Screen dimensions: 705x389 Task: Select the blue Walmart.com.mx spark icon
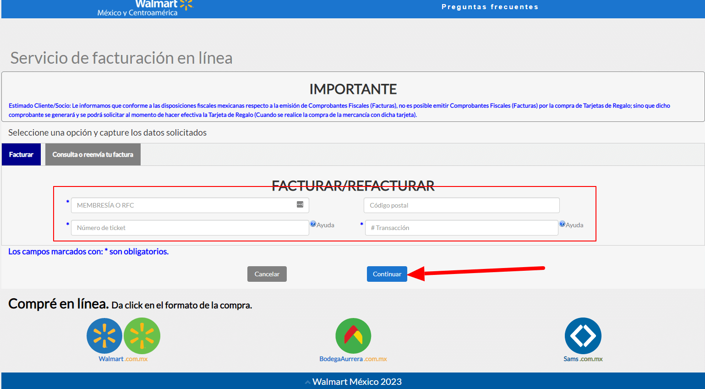click(104, 336)
